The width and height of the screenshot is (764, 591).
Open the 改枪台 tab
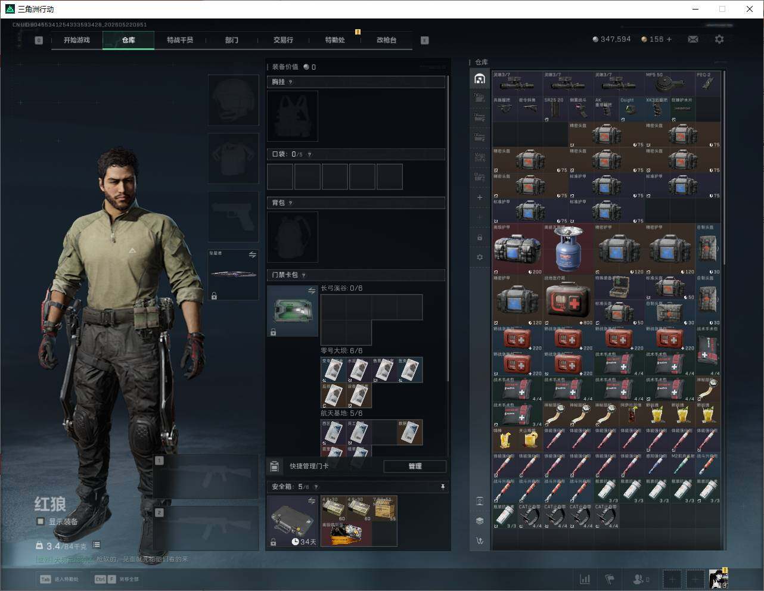coord(386,40)
